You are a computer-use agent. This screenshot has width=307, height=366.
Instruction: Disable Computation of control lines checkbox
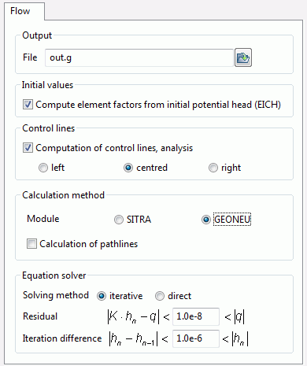point(28,148)
